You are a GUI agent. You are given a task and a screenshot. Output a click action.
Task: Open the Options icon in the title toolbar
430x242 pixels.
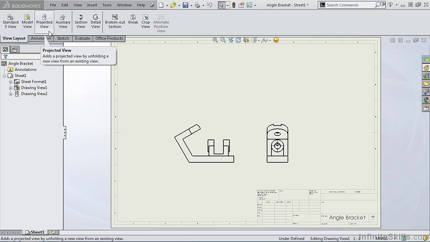(249, 5)
